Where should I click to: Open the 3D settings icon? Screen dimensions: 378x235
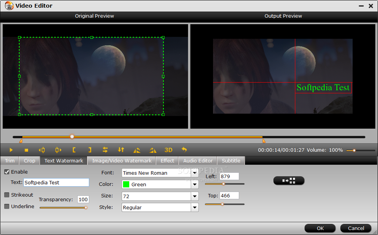168,150
